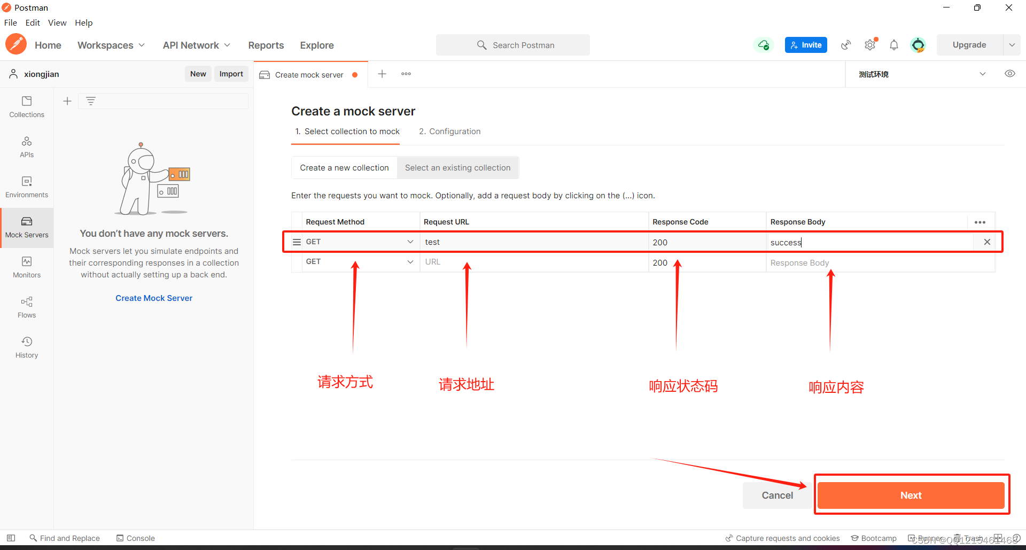
Task: Open the Console
Action: 136,538
